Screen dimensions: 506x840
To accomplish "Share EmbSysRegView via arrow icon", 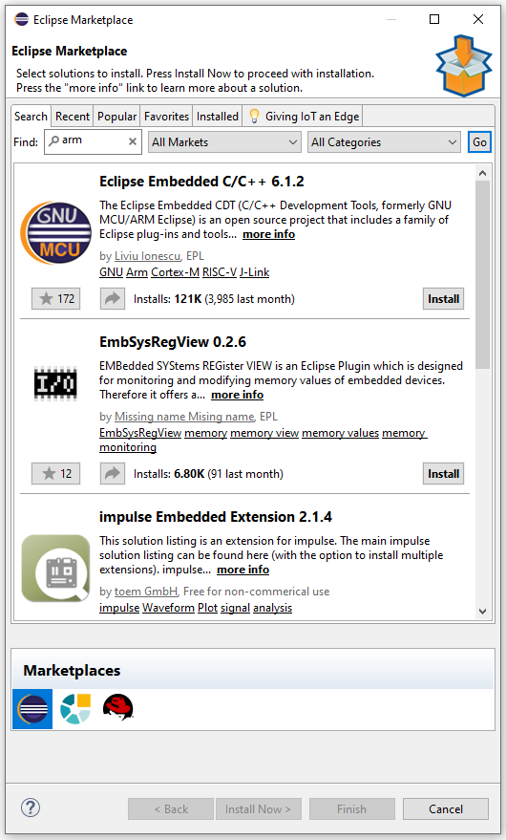I will coord(113,474).
